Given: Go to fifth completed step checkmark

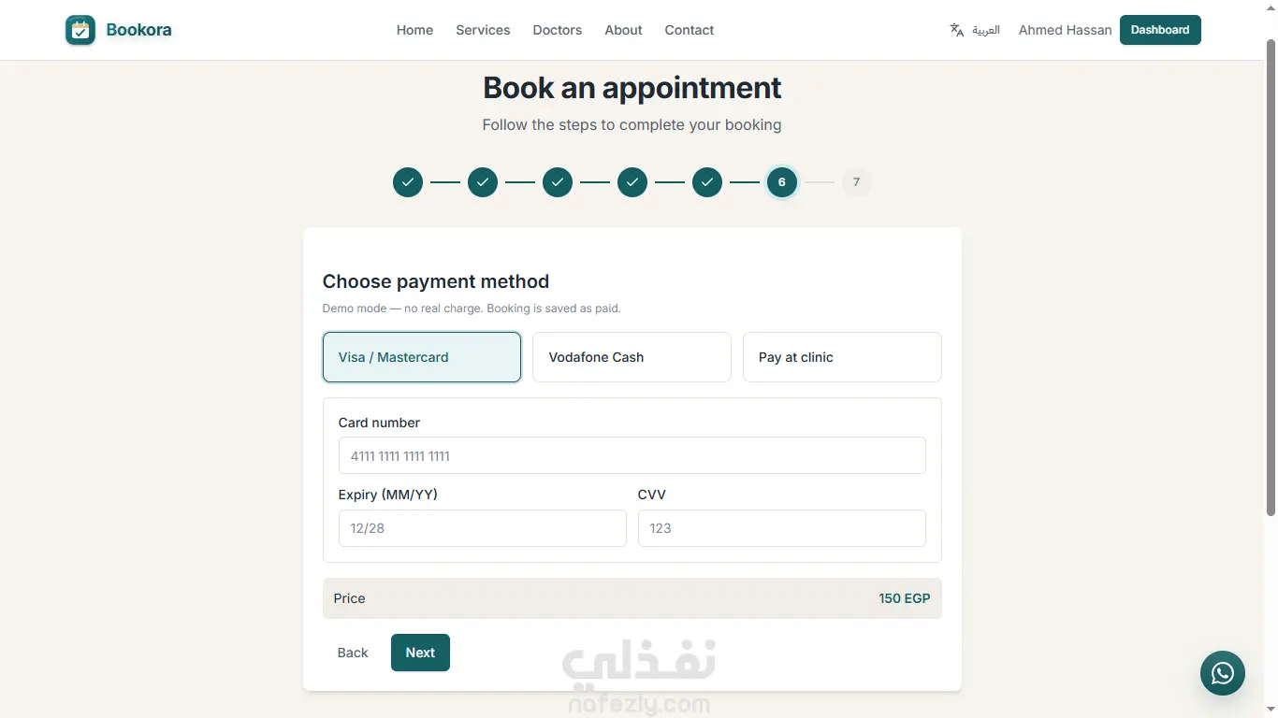Looking at the screenshot, I should point(707,182).
